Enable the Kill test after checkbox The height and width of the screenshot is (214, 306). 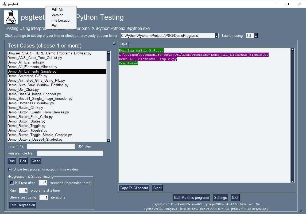tap(12, 183)
